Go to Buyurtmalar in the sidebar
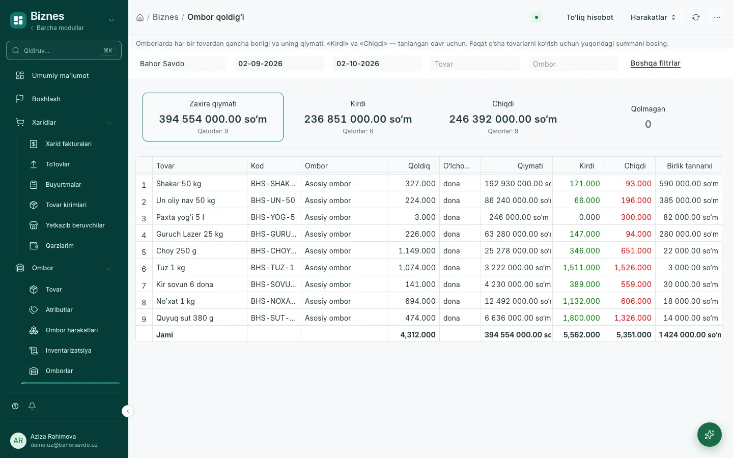Screen dimensions: 733x458 pyautogui.click(x=69, y=185)
